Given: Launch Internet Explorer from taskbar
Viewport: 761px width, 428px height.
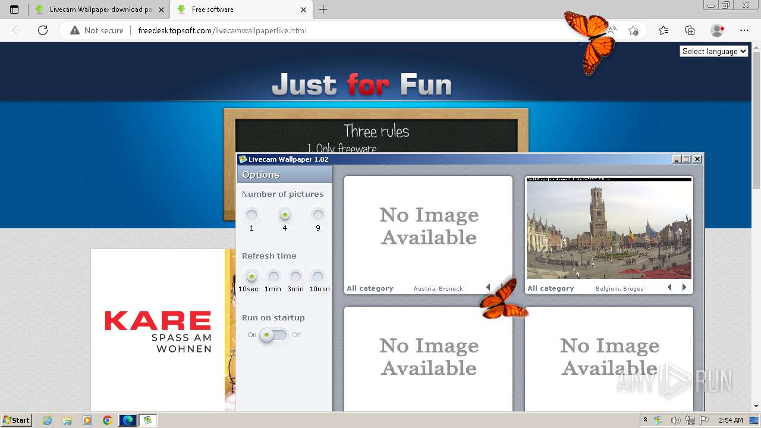Looking at the screenshot, I should point(48,420).
